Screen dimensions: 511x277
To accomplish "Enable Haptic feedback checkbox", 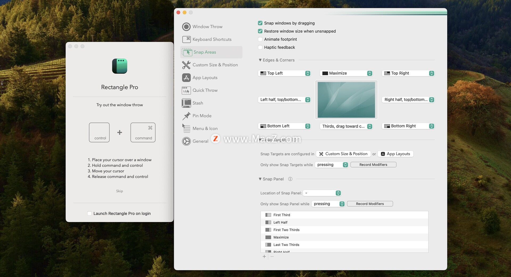I will pos(260,47).
